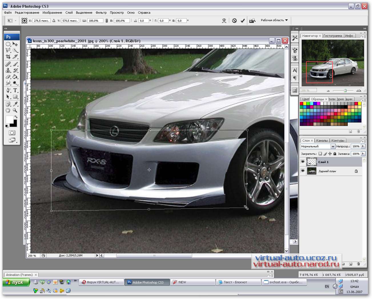
Task: Switch to warp transform mode
Action: point(224,21)
